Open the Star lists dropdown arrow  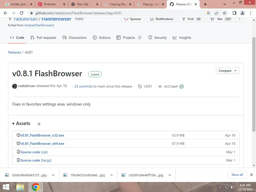coord(239,19)
